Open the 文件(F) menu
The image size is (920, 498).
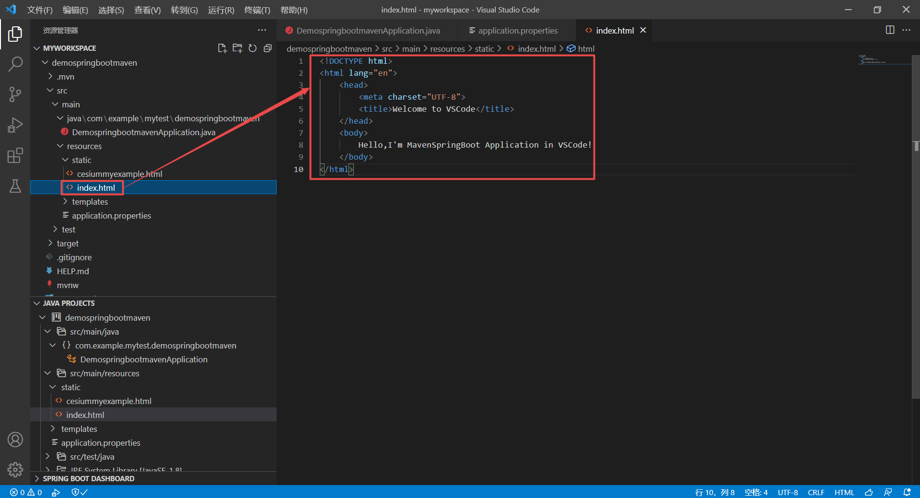(x=40, y=10)
